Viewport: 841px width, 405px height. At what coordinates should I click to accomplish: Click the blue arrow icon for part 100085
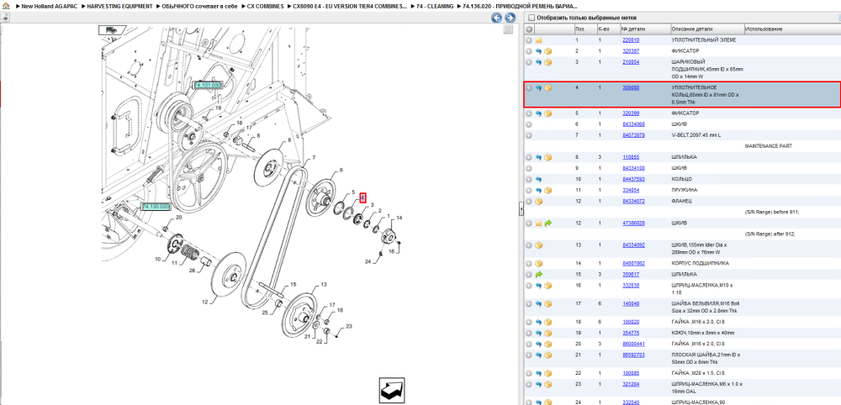(x=539, y=373)
